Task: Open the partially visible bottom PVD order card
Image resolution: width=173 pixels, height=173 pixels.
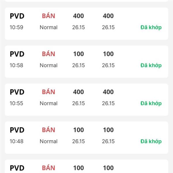Action: tap(86, 167)
